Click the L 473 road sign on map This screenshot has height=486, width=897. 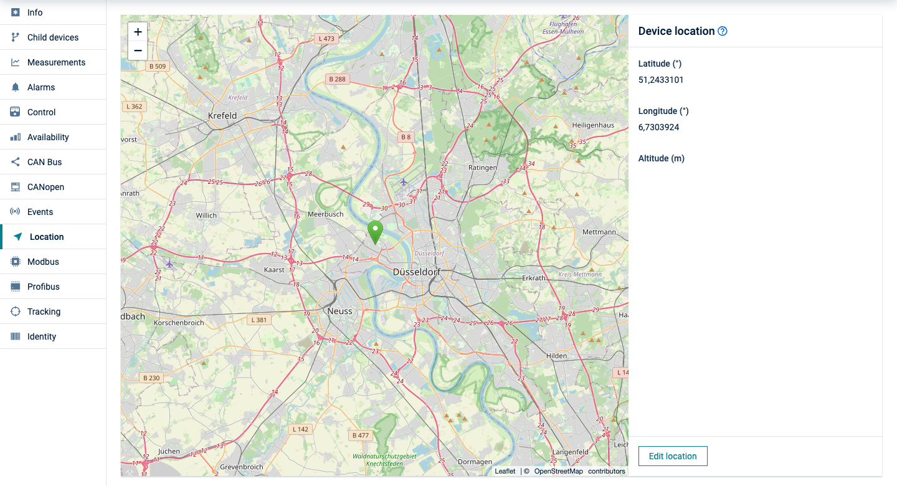click(x=326, y=39)
